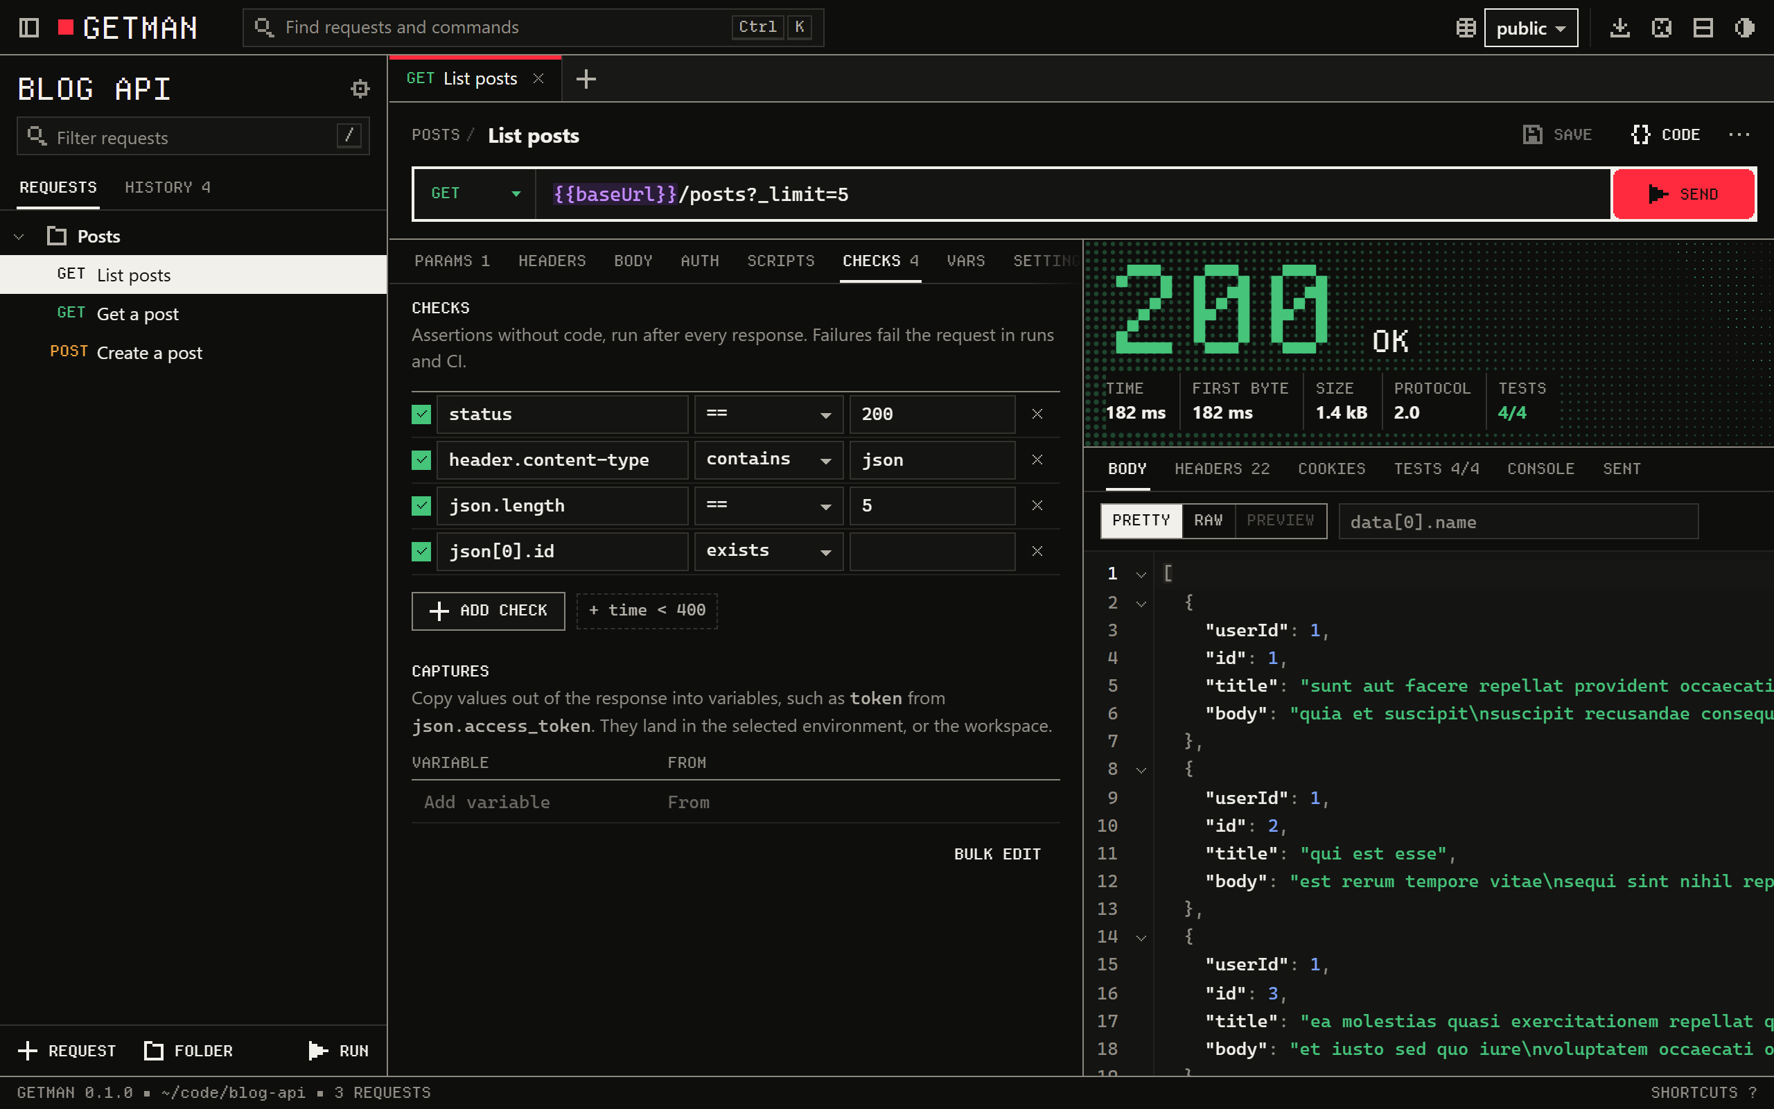This screenshot has width=1774, height=1109.
Task: Click the search icon in command bar
Action: (264, 28)
